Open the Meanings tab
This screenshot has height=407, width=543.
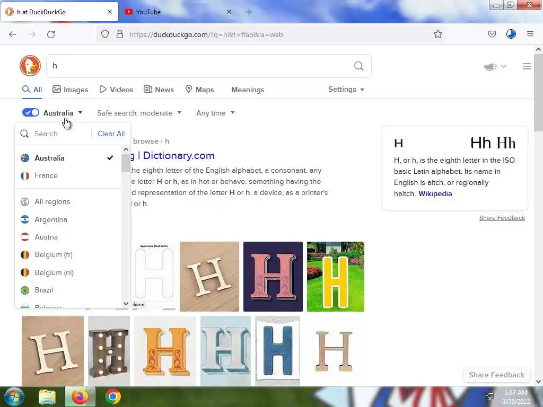click(x=248, y=90)
